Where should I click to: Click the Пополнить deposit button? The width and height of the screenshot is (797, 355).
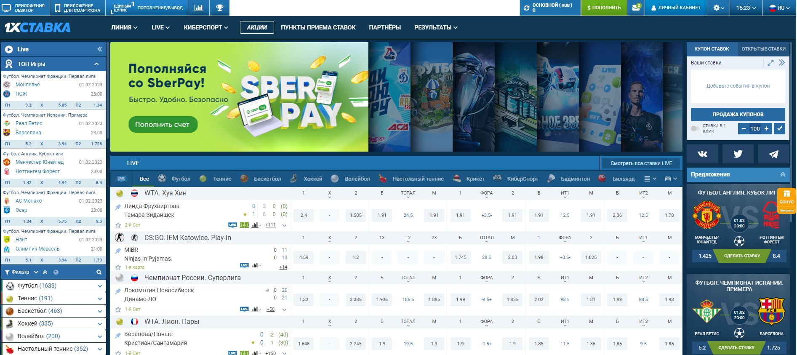604,8
